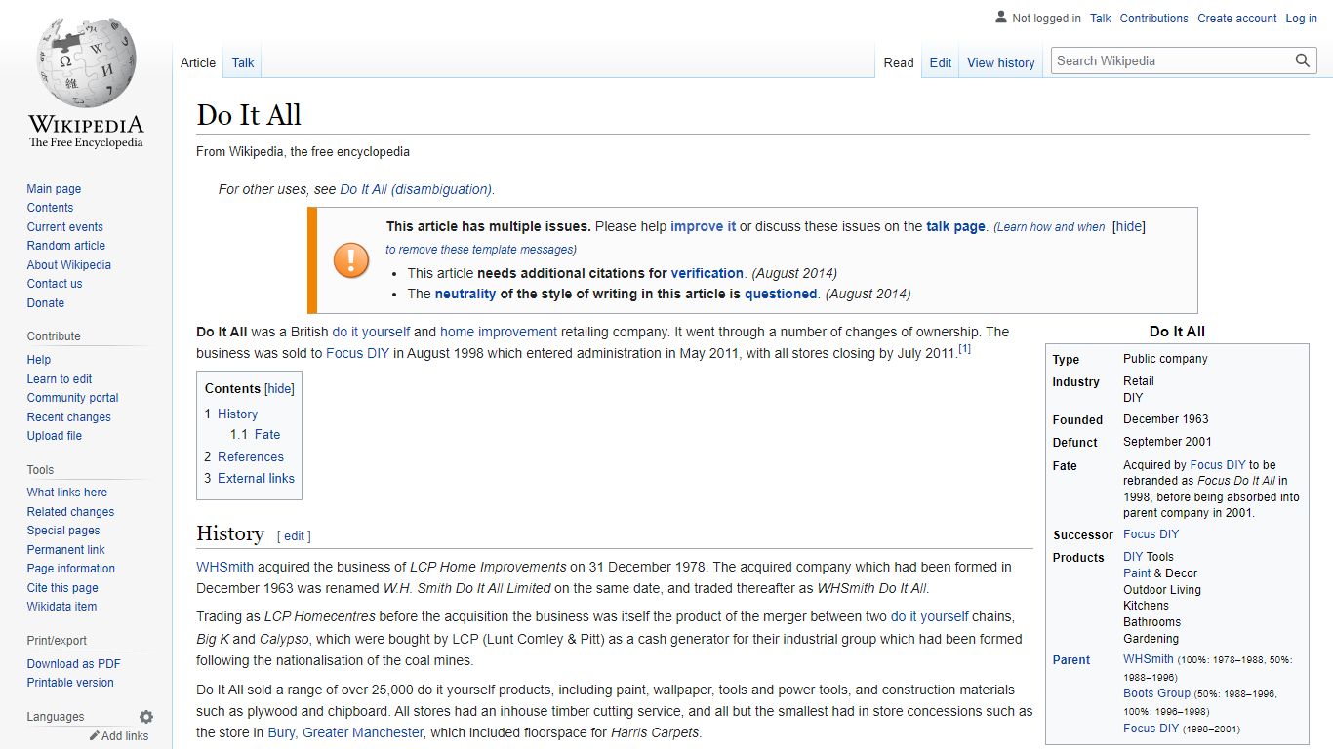Click Contact us link
Screen dimensions: 1333x749
(x=55, y=284)
